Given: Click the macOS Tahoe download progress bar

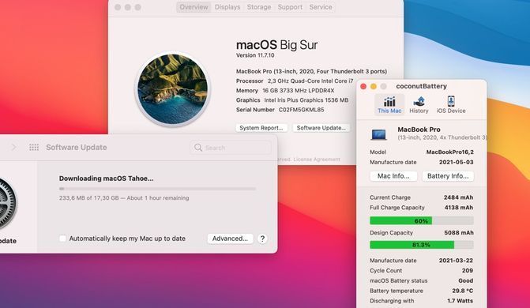Looking at the screenshot, I should [157, 189].
